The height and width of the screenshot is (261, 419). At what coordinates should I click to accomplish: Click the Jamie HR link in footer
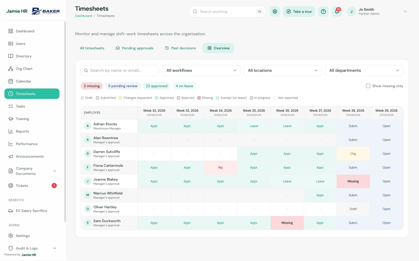click(29, 255)
